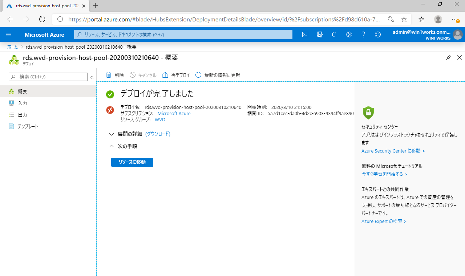Screen dimensions: 465x276
Task: Reload the page in the browser
Action: (x=42, y=19)
